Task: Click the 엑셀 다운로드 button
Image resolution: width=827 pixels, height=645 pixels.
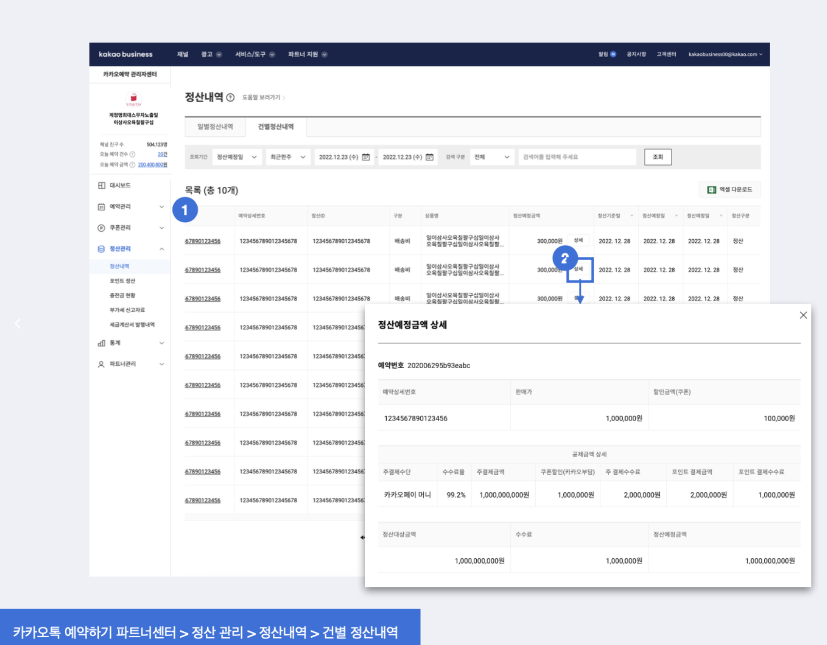Action: [730, 190]
